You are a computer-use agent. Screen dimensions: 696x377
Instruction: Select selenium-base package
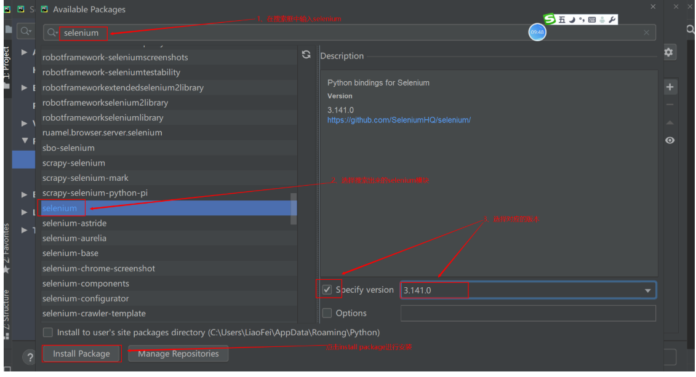[x=169, y=253]
